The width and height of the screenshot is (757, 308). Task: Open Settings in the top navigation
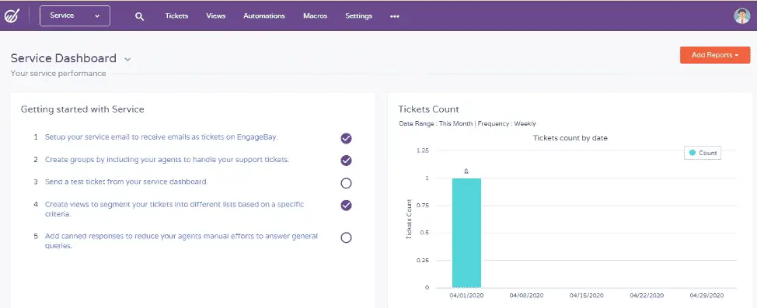359,16
